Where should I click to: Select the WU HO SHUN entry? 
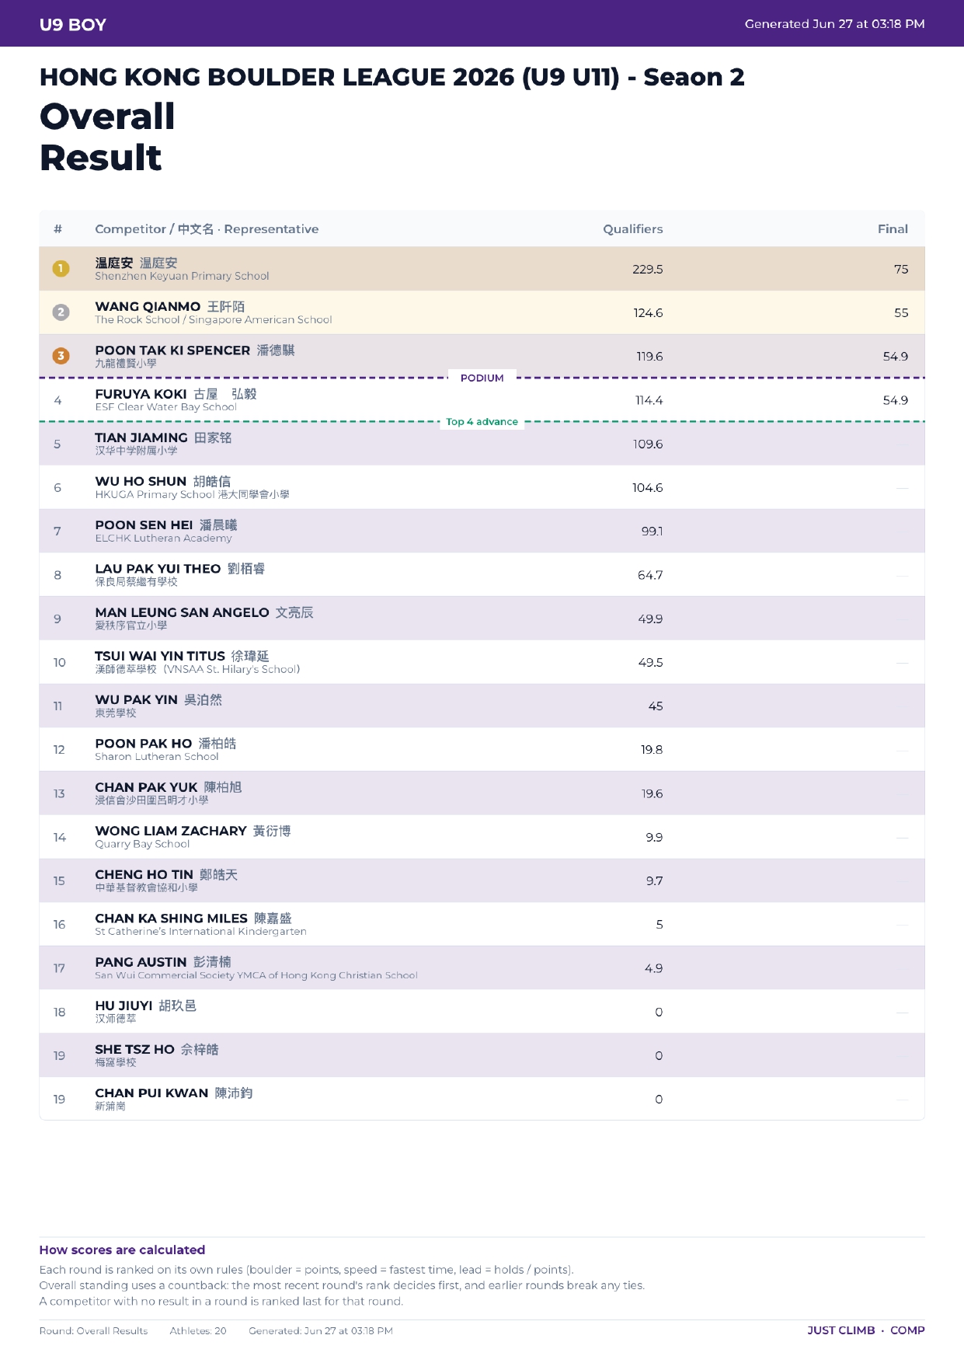coord(482,487)
